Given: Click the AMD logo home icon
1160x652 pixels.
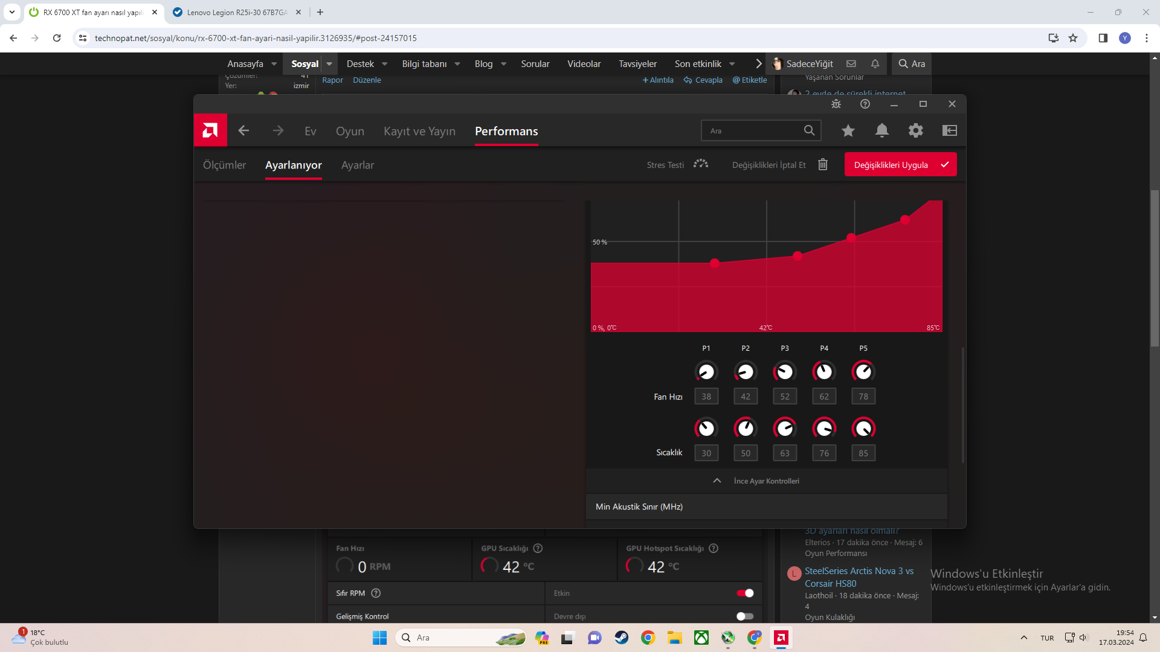Looking at the screenshot, I should click(x=210, y=130).
